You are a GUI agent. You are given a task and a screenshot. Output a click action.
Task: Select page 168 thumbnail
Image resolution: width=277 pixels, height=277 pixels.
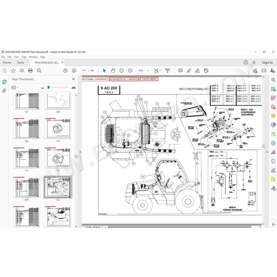point(58,101)
